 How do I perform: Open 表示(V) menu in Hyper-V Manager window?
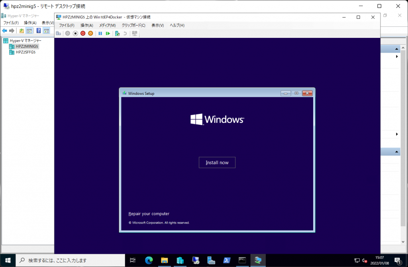pos(48,23)
